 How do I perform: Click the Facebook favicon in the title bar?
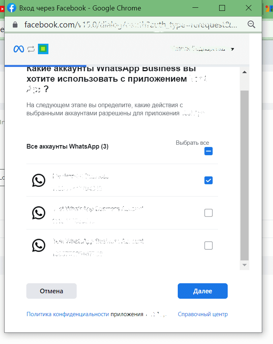click(x=12, y=8)
